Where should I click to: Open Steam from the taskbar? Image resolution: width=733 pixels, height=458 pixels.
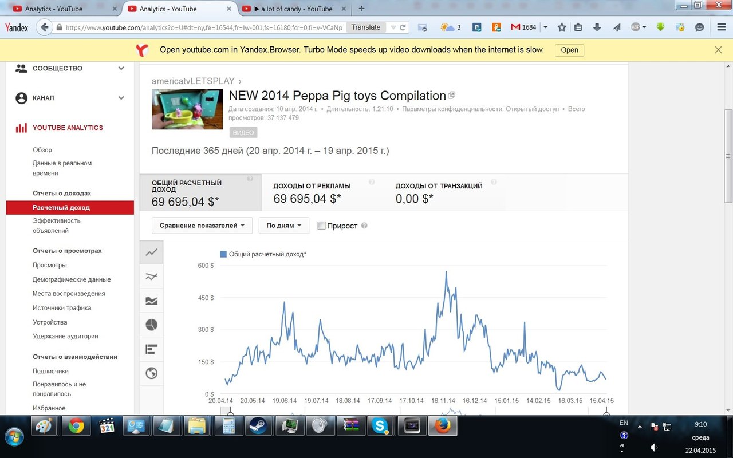(257, 426)
